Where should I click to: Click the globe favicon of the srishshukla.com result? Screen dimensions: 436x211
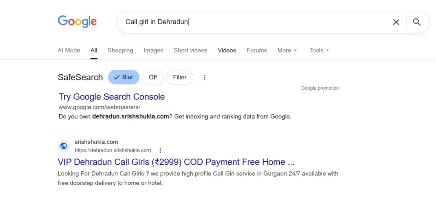pos(63,146)
